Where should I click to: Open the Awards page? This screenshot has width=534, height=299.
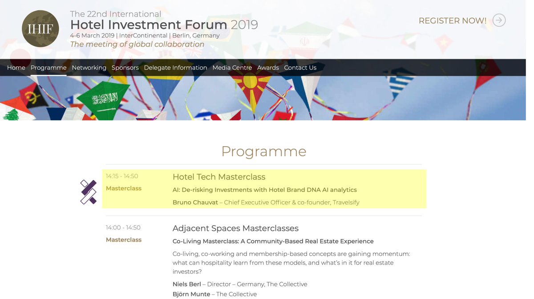[268, 68]
